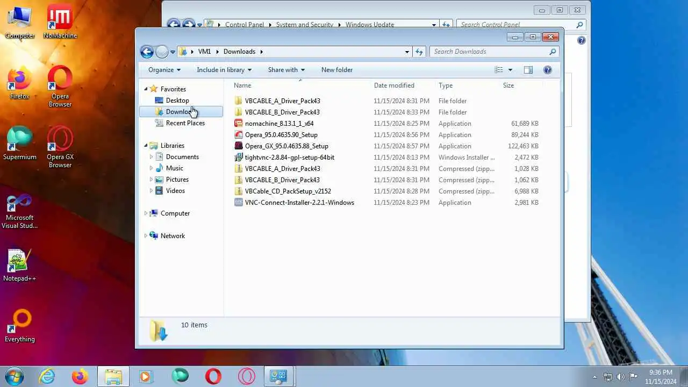Open Opera GX from the taskbar

(246, 376)
